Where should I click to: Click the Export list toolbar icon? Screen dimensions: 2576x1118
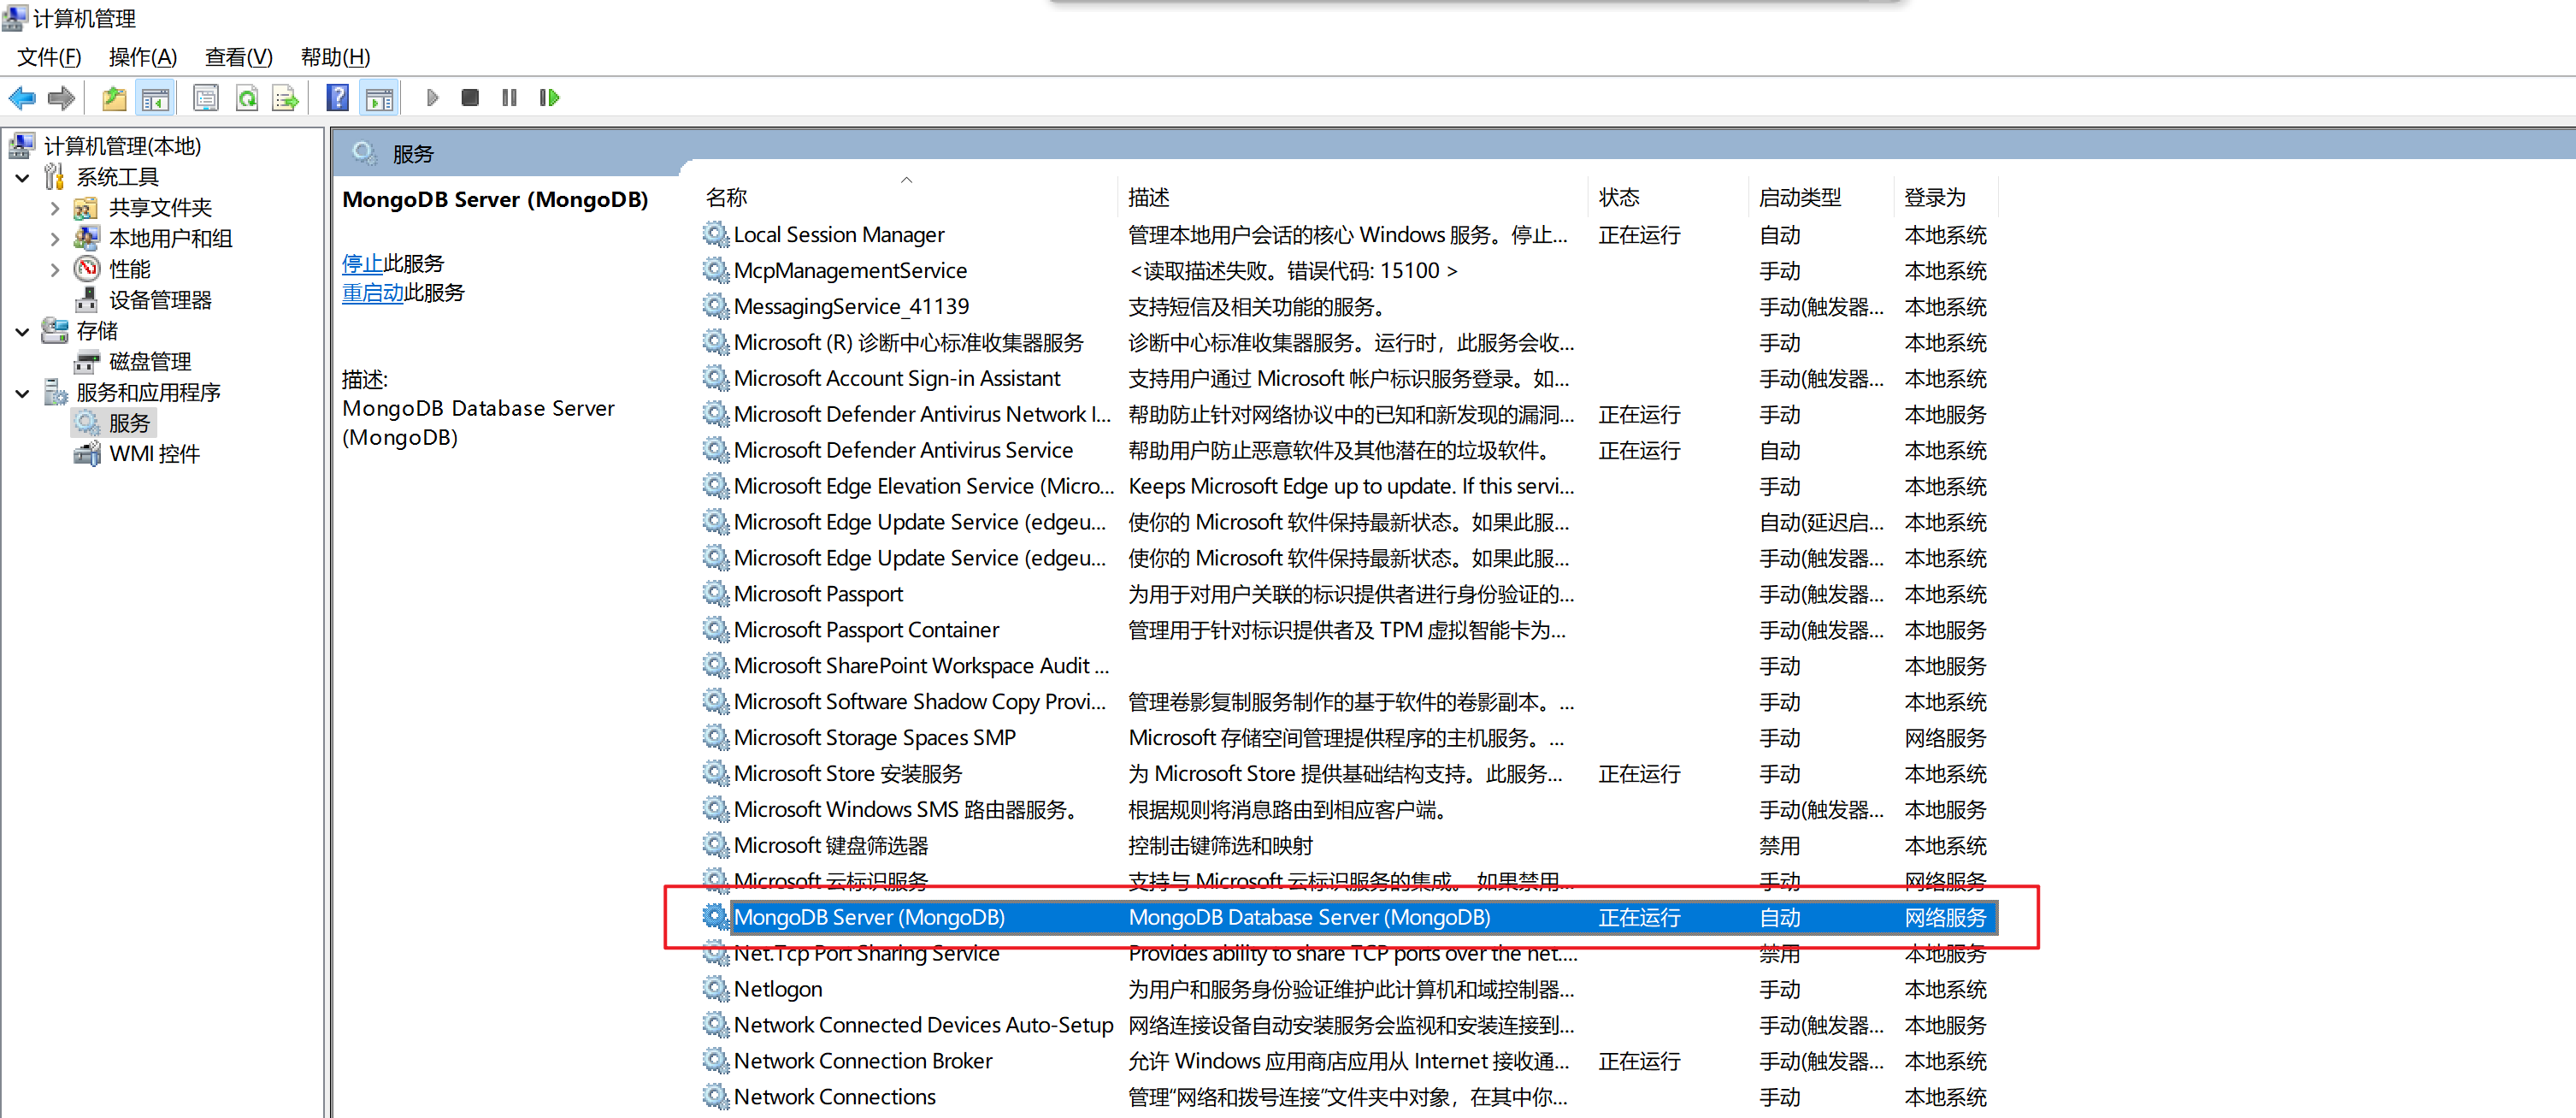click(286, 98)
